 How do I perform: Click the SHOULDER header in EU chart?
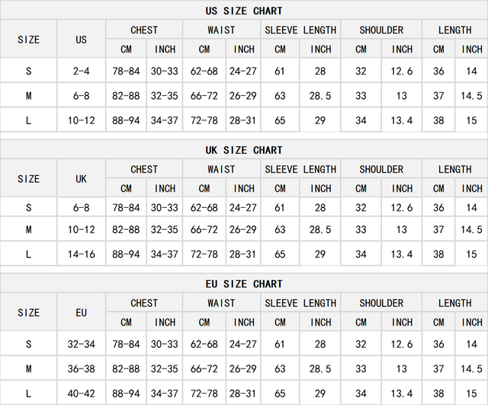tap(381, 303)
